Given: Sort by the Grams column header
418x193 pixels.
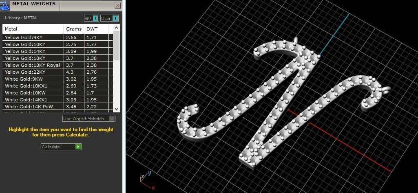Looking at the screenshot, I should coord(74,29).
